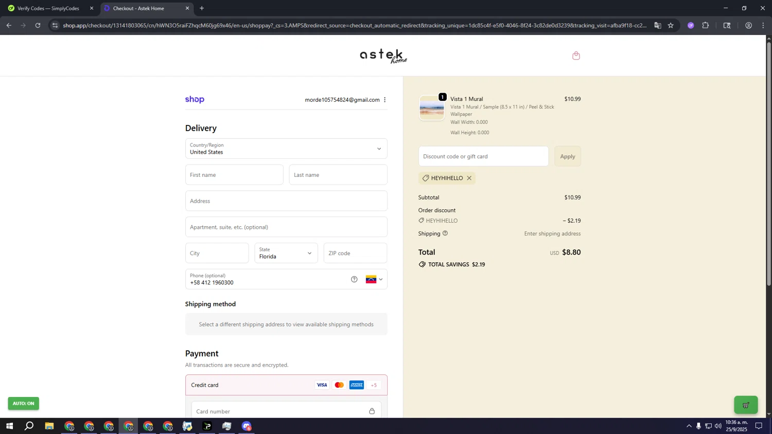Click the TOTAL SAVINGS $2.19 text

(457, 264)
